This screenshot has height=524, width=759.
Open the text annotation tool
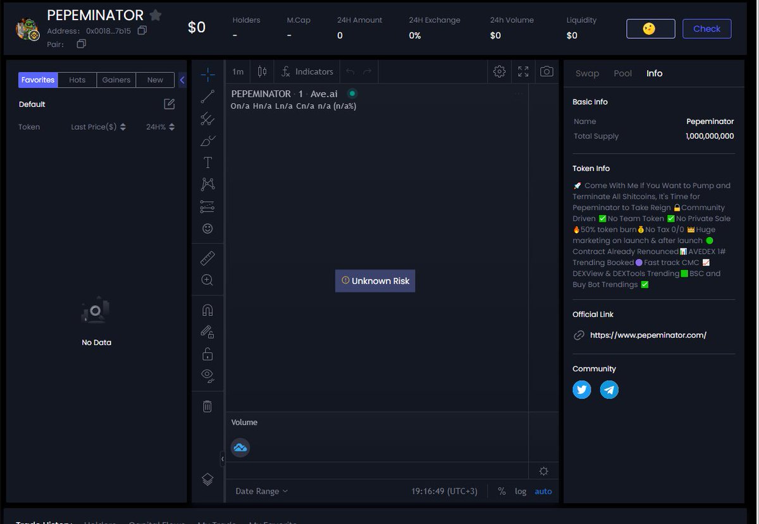tap(207, 162)
